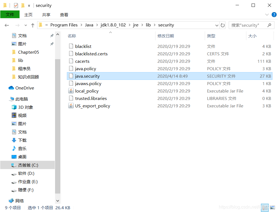The width and height of the screenshot is (278, 212).
Task: Click lib in the address breadcrumb
Action: click(x=148, y=25)
